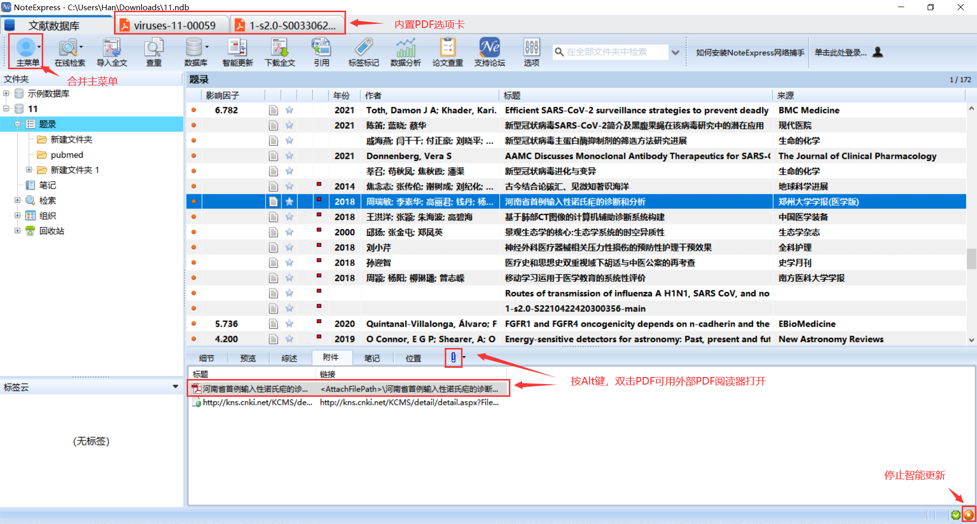The image size is (977, 524).
Task: Click the green status icon in status bar
Action: [x=956, y=515]
